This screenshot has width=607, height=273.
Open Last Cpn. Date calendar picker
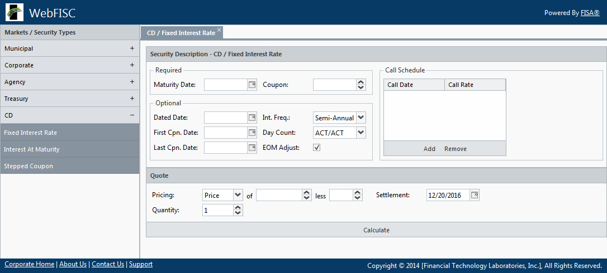252,148
